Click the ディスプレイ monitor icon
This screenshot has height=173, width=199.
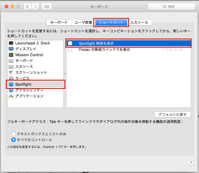click(11, 49)
